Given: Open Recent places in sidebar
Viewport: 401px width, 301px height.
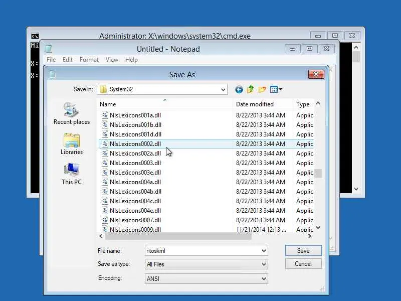Looking at the screenshot, I should (72, 113).
